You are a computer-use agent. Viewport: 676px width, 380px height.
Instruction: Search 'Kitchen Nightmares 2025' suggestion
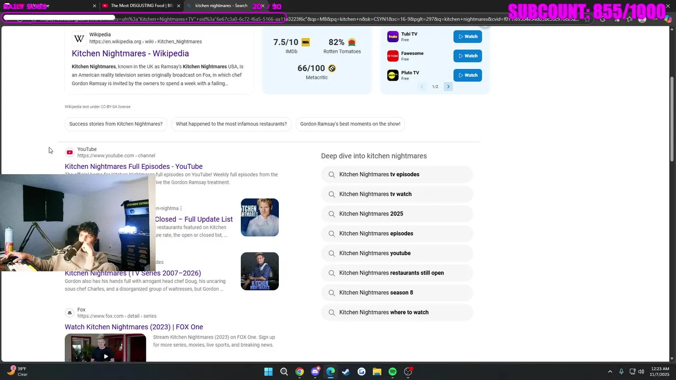click(x=397, y=214)
